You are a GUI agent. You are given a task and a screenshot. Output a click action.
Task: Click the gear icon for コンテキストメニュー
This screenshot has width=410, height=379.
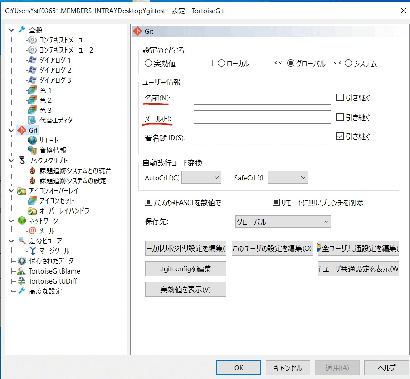click(32, 40)
